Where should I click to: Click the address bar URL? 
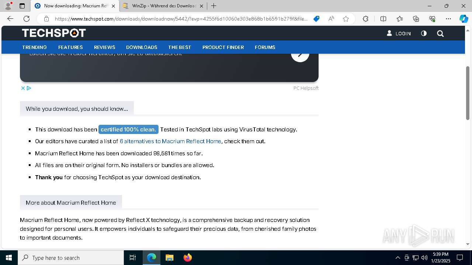[181, 19]
